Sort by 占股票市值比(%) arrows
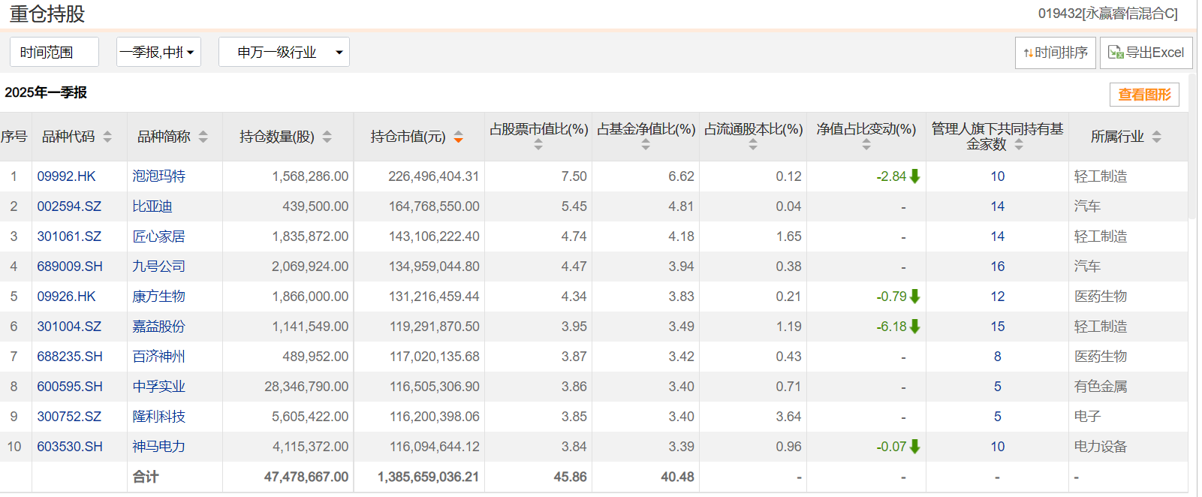Viewport: 1202px width, 497px height. [x=538, y=145]
